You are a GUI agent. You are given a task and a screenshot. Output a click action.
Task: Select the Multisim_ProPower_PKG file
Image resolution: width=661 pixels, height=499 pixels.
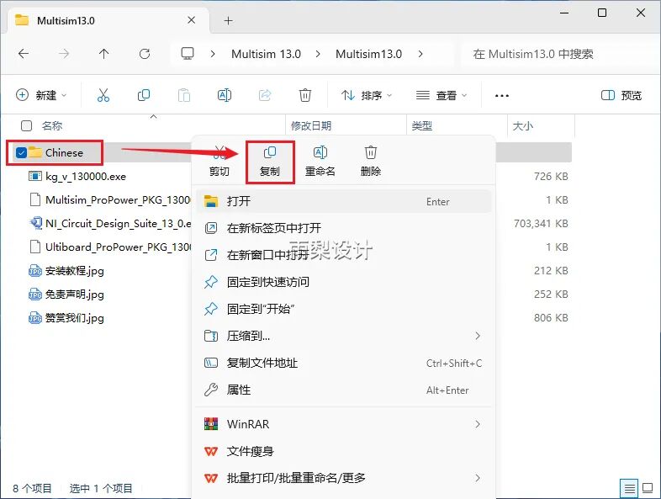pos(109,200)
